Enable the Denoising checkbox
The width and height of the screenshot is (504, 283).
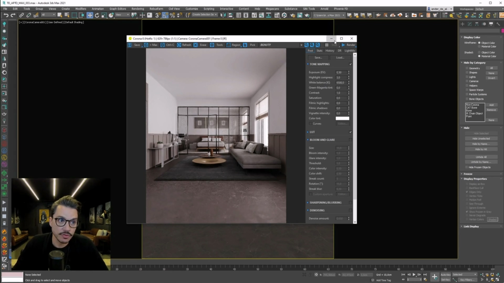350,210
